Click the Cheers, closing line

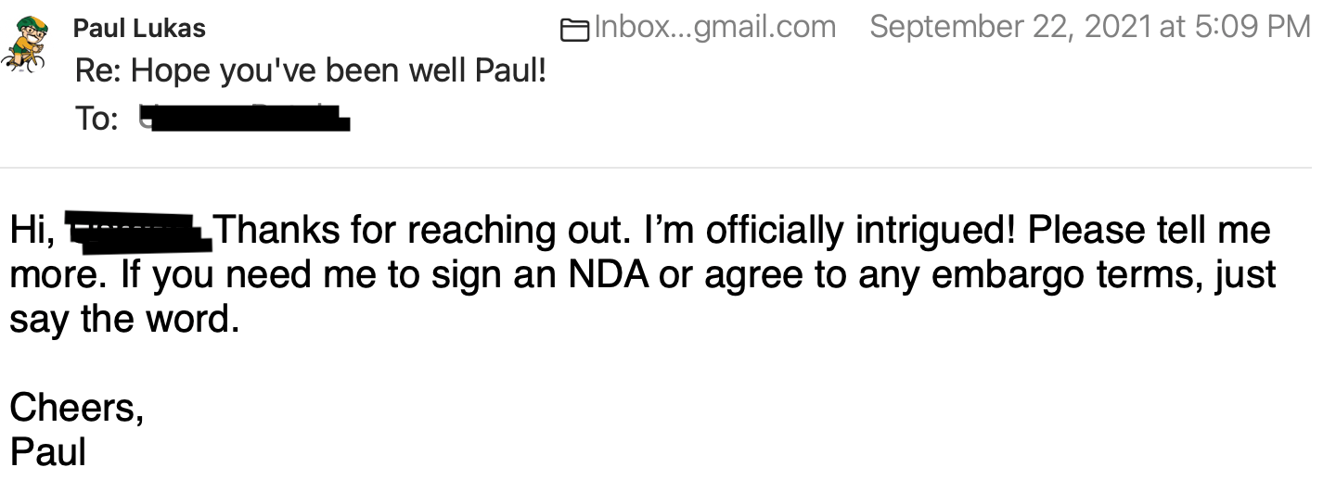click(77, 408)
